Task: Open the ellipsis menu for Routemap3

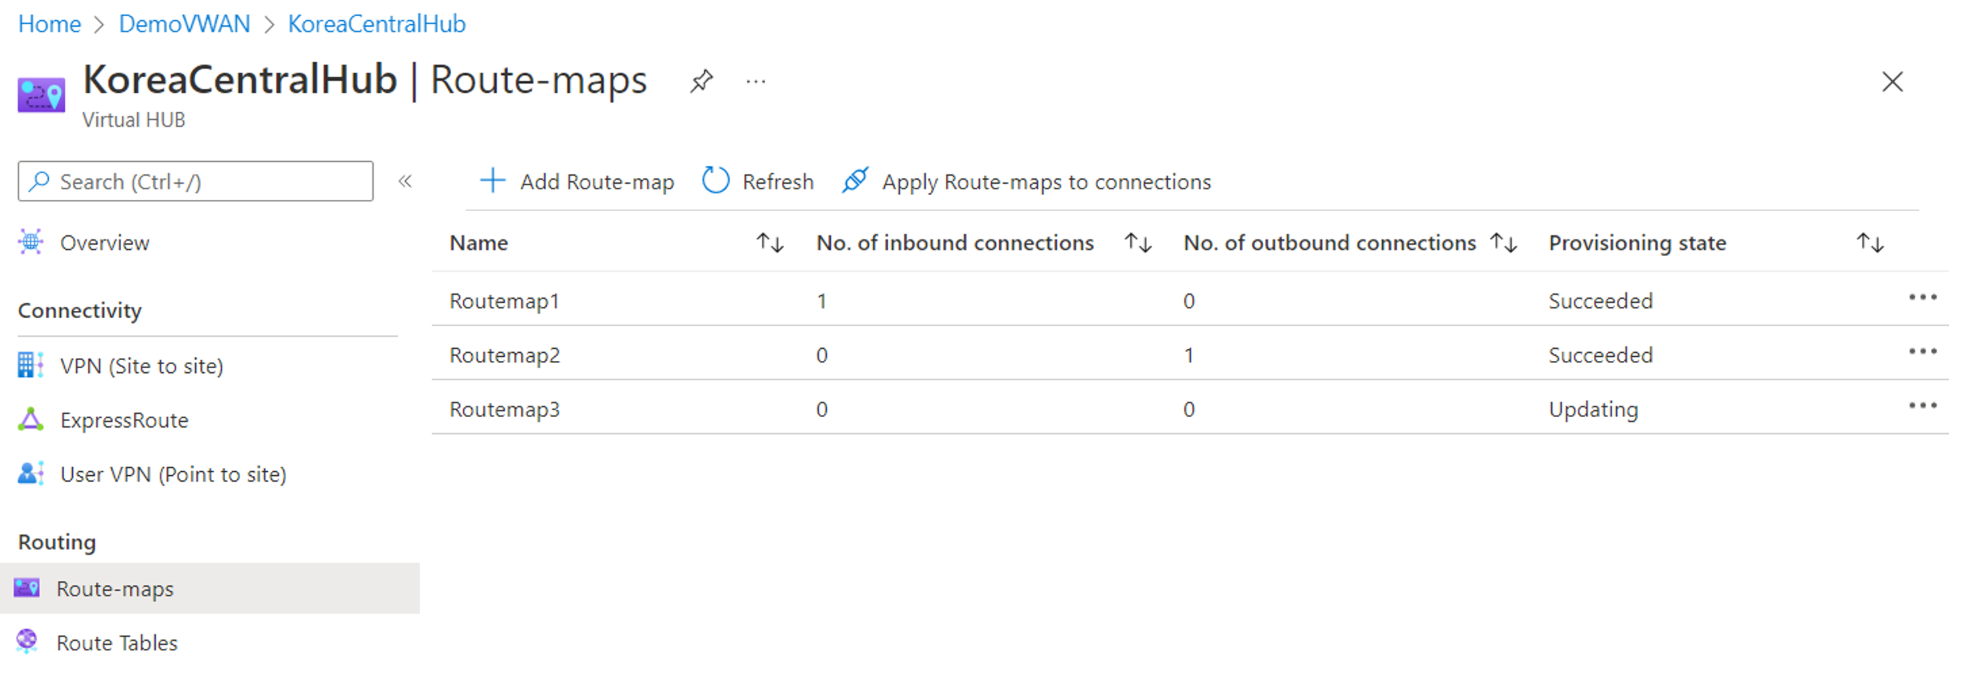Action: coord(1924,405)
